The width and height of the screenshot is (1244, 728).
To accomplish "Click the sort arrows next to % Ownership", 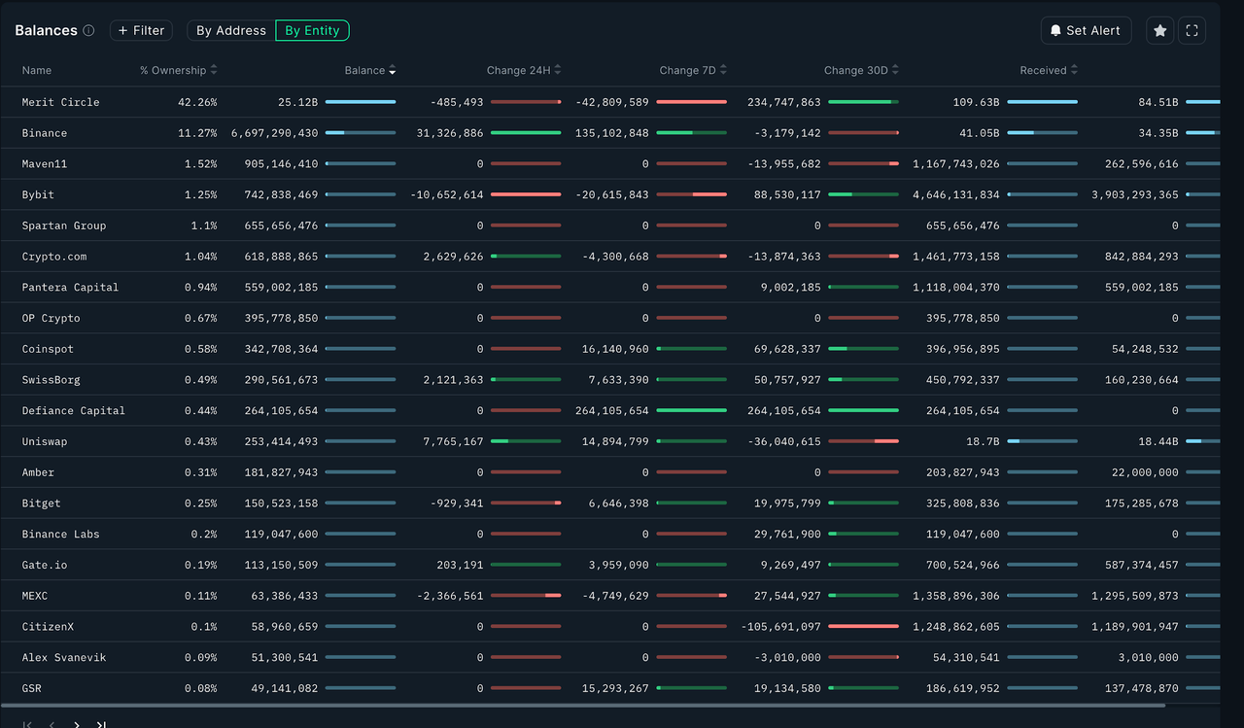I will tap(214, 70).
